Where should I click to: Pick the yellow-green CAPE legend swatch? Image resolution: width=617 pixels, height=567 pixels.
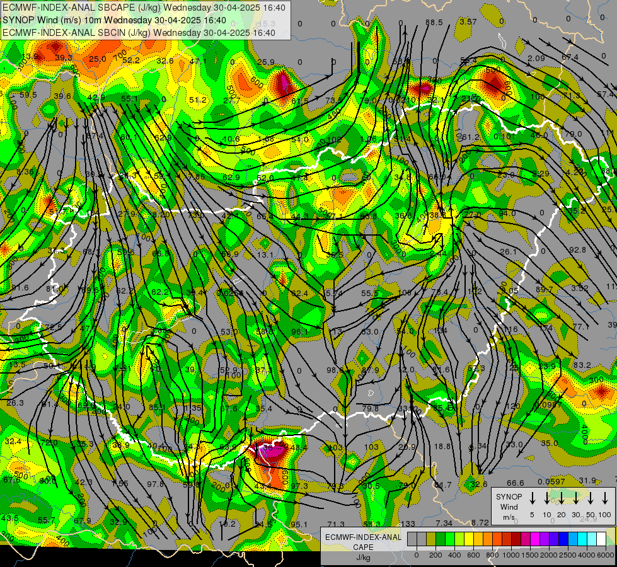click(x=459, y=539)
